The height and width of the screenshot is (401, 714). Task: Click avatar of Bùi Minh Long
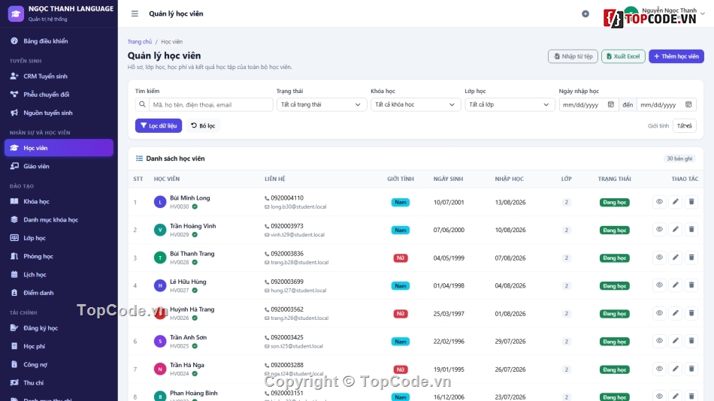tap(160, 202)
